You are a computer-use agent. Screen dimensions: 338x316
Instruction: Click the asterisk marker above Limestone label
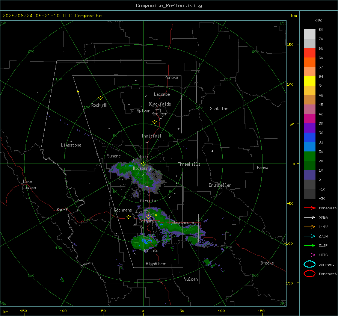[x=71, y=142]
